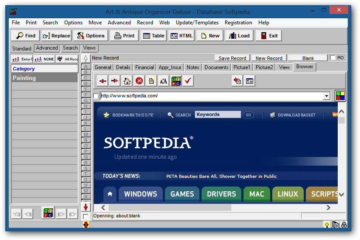Screen dimensions: 360x240
Task: Open the File menu
Action: [16, 23]
